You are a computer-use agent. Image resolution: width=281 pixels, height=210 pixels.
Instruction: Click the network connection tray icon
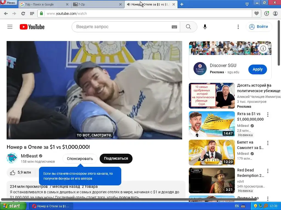coord(261,206)
